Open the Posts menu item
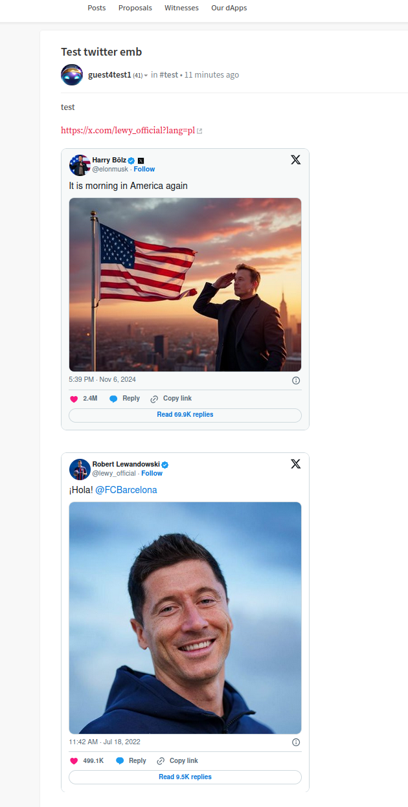 [96, 8]
